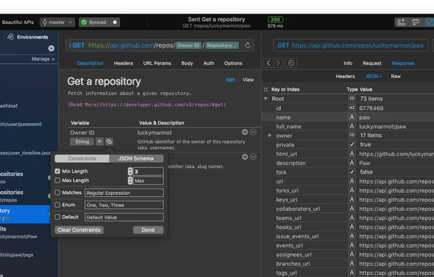This screenshot has width=434, height=277.
Task: Open the Options tab
Action: point(233,63)
